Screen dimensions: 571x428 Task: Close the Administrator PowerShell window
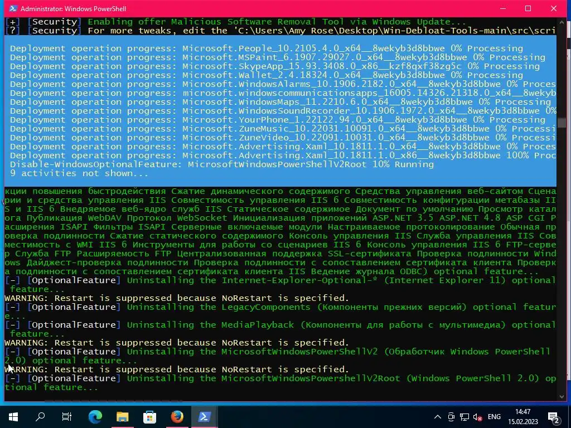pos(554,8)
